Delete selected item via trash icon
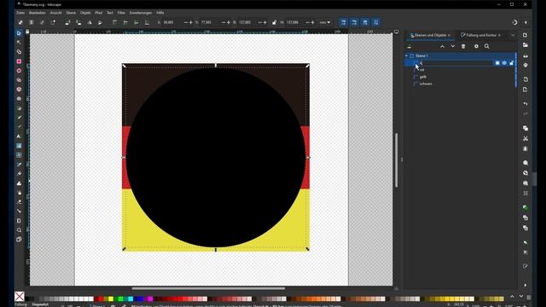This screenshot has width=546, height=307. tap(463, 46)
